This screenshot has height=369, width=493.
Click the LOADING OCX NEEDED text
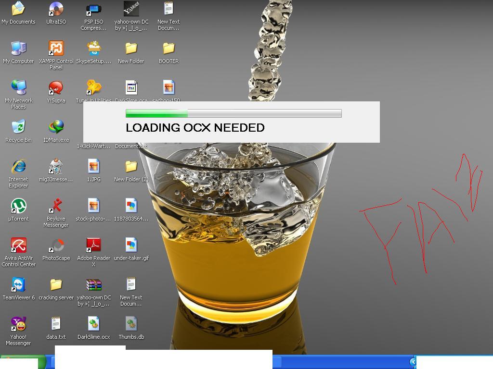(x=195, y=128)
